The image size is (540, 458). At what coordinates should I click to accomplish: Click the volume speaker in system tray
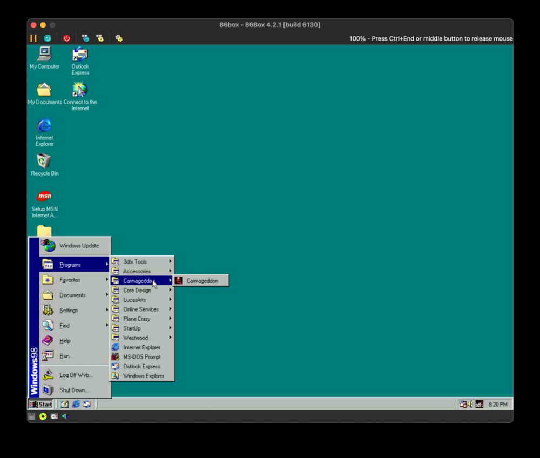pos(470,404)
